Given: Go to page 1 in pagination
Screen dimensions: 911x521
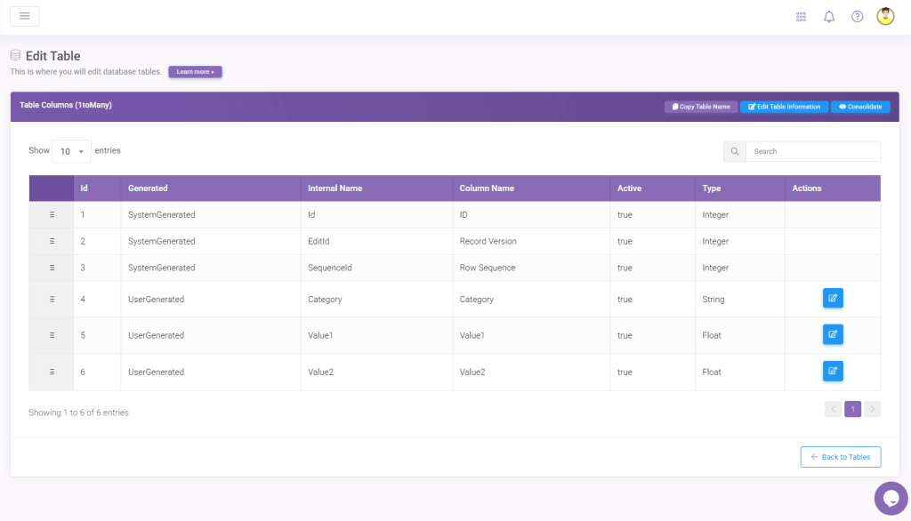Looking at the screenshot, I should 852,409.
